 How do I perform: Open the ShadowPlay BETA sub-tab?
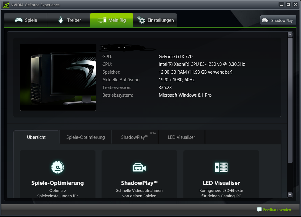[135, 137]
